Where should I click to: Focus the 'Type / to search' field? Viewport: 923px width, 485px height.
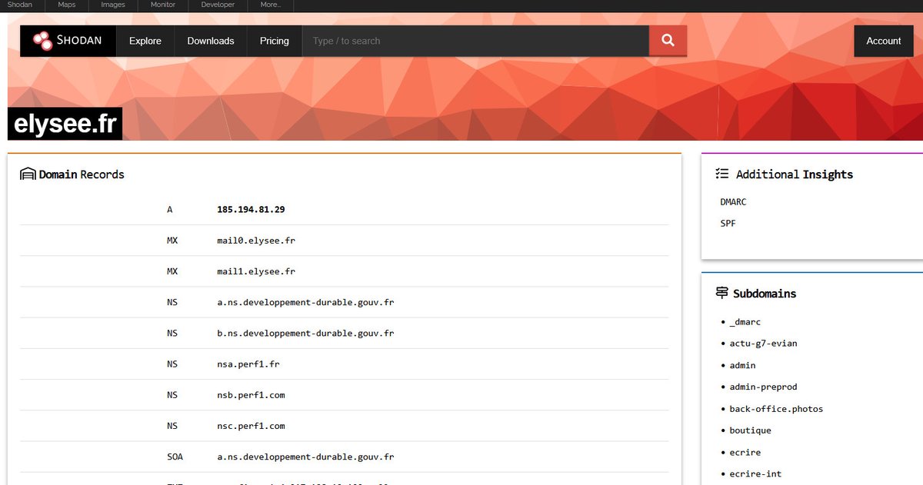pyautogui.click(x=475, y=41)
